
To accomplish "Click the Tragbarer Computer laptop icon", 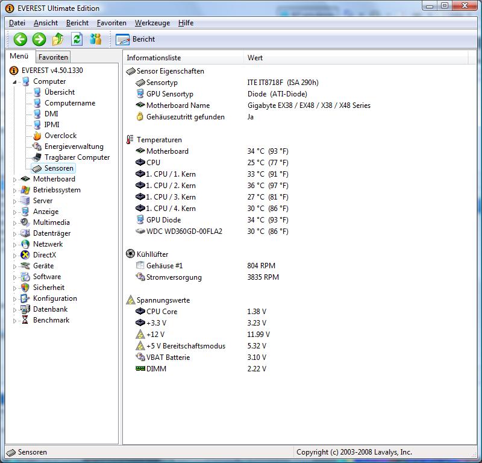I will coord(37,157).
